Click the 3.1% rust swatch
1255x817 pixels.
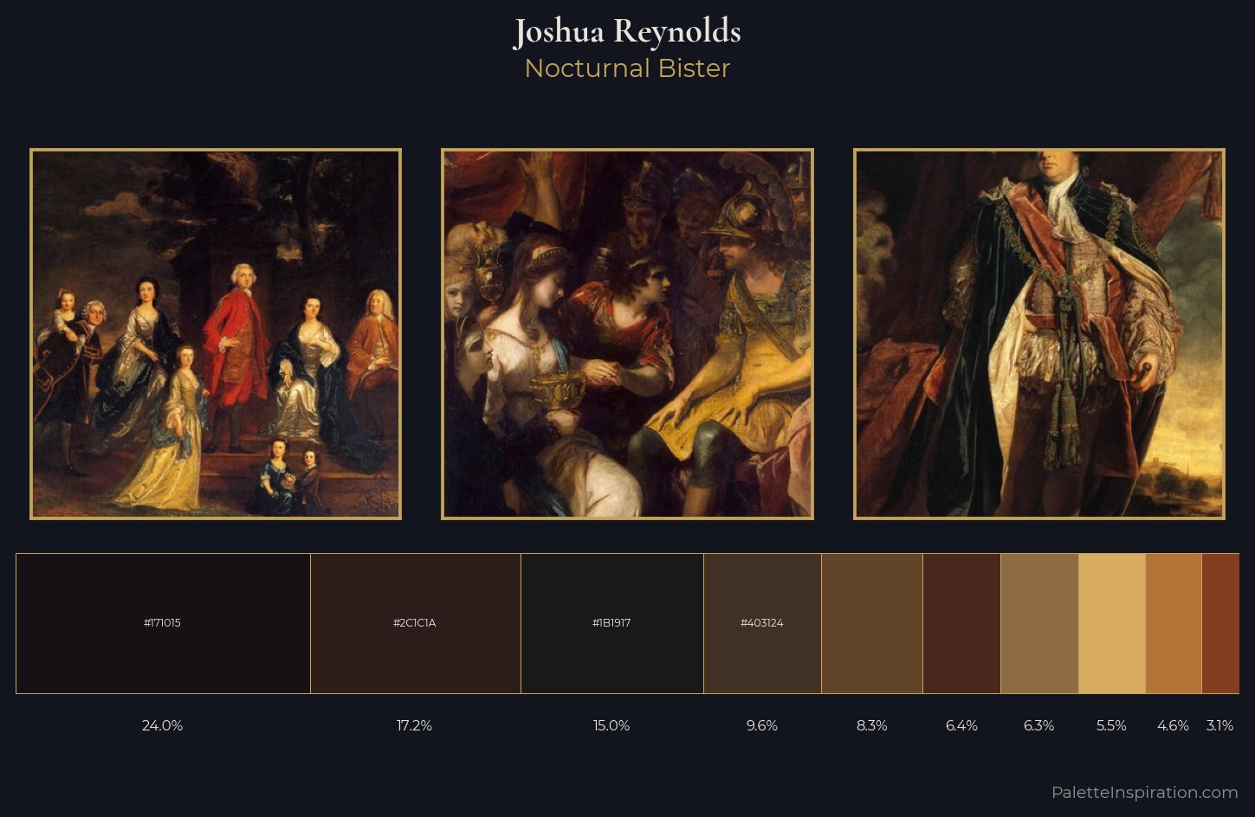tap(1220, 623)
